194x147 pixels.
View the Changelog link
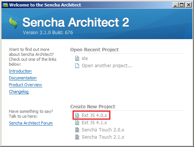click(19, 92)
